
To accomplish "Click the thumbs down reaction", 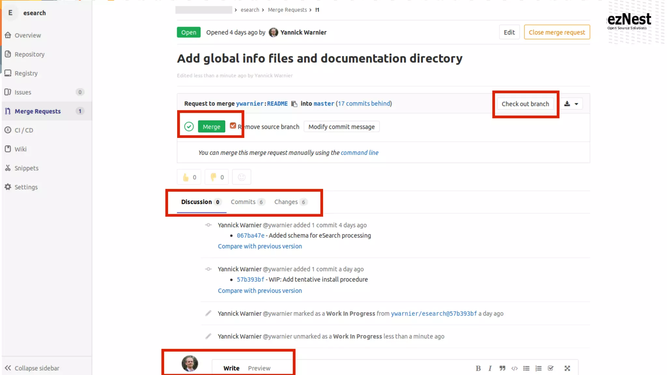I will [x=217, y=177].
